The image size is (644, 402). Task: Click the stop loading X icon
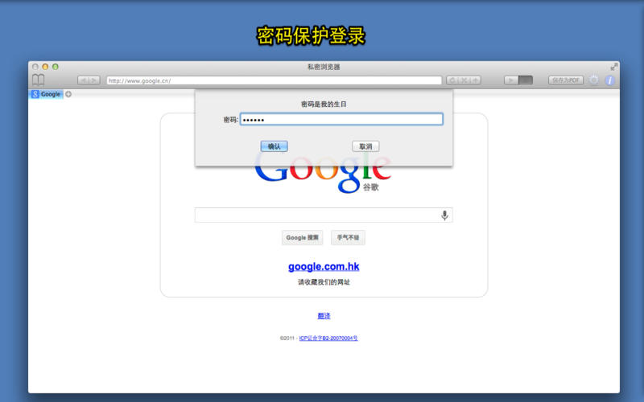[464, 80]
